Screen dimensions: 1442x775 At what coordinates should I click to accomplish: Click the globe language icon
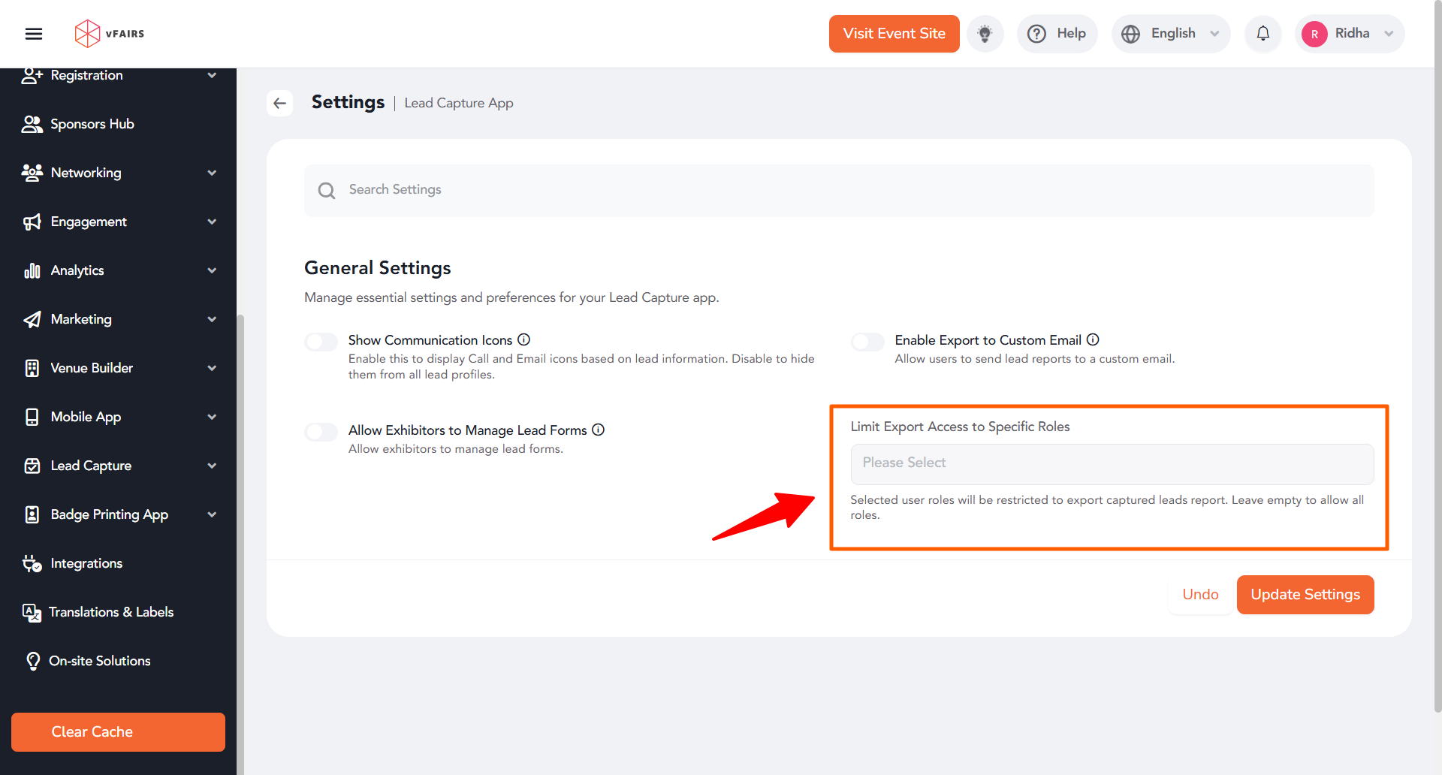1131,34
